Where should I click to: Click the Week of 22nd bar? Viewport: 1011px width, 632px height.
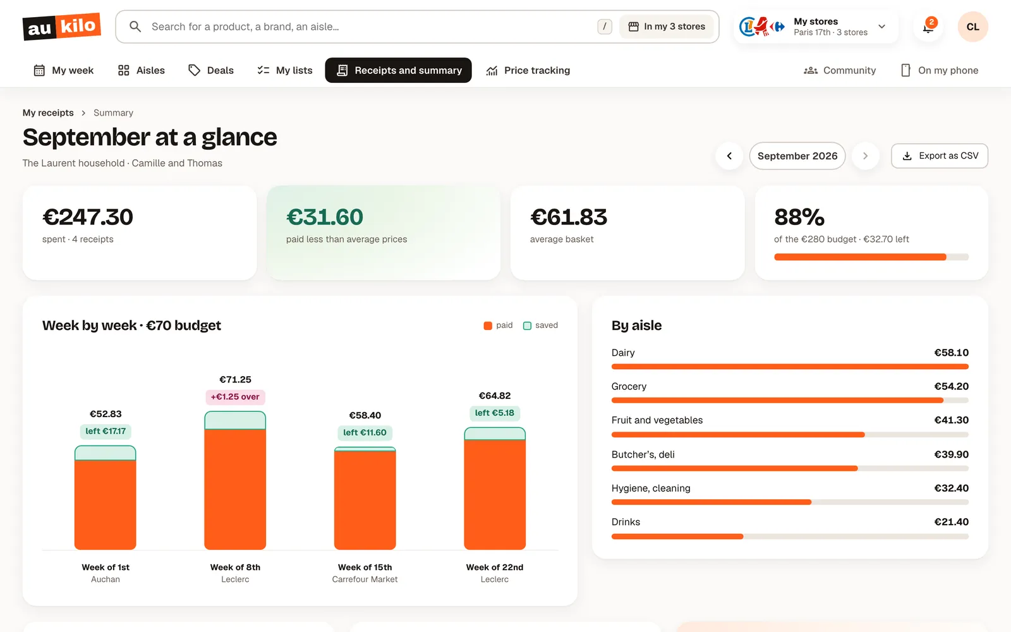tap(495, 489)
